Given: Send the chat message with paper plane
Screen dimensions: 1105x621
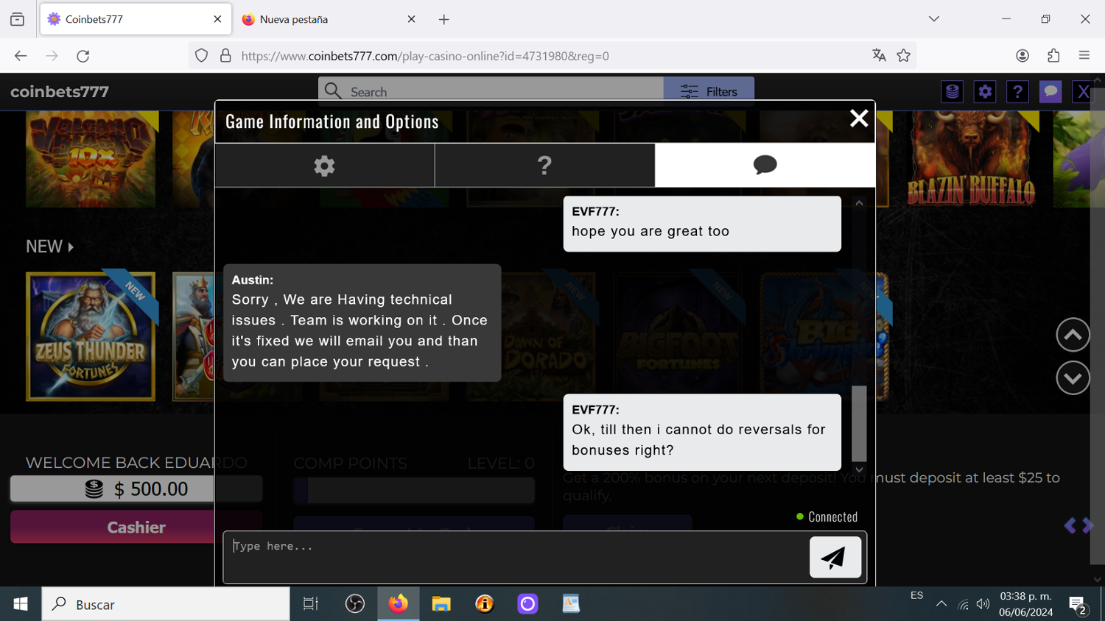Looking at the screenshot, I should pyautogui.click(x=835, y=557).
